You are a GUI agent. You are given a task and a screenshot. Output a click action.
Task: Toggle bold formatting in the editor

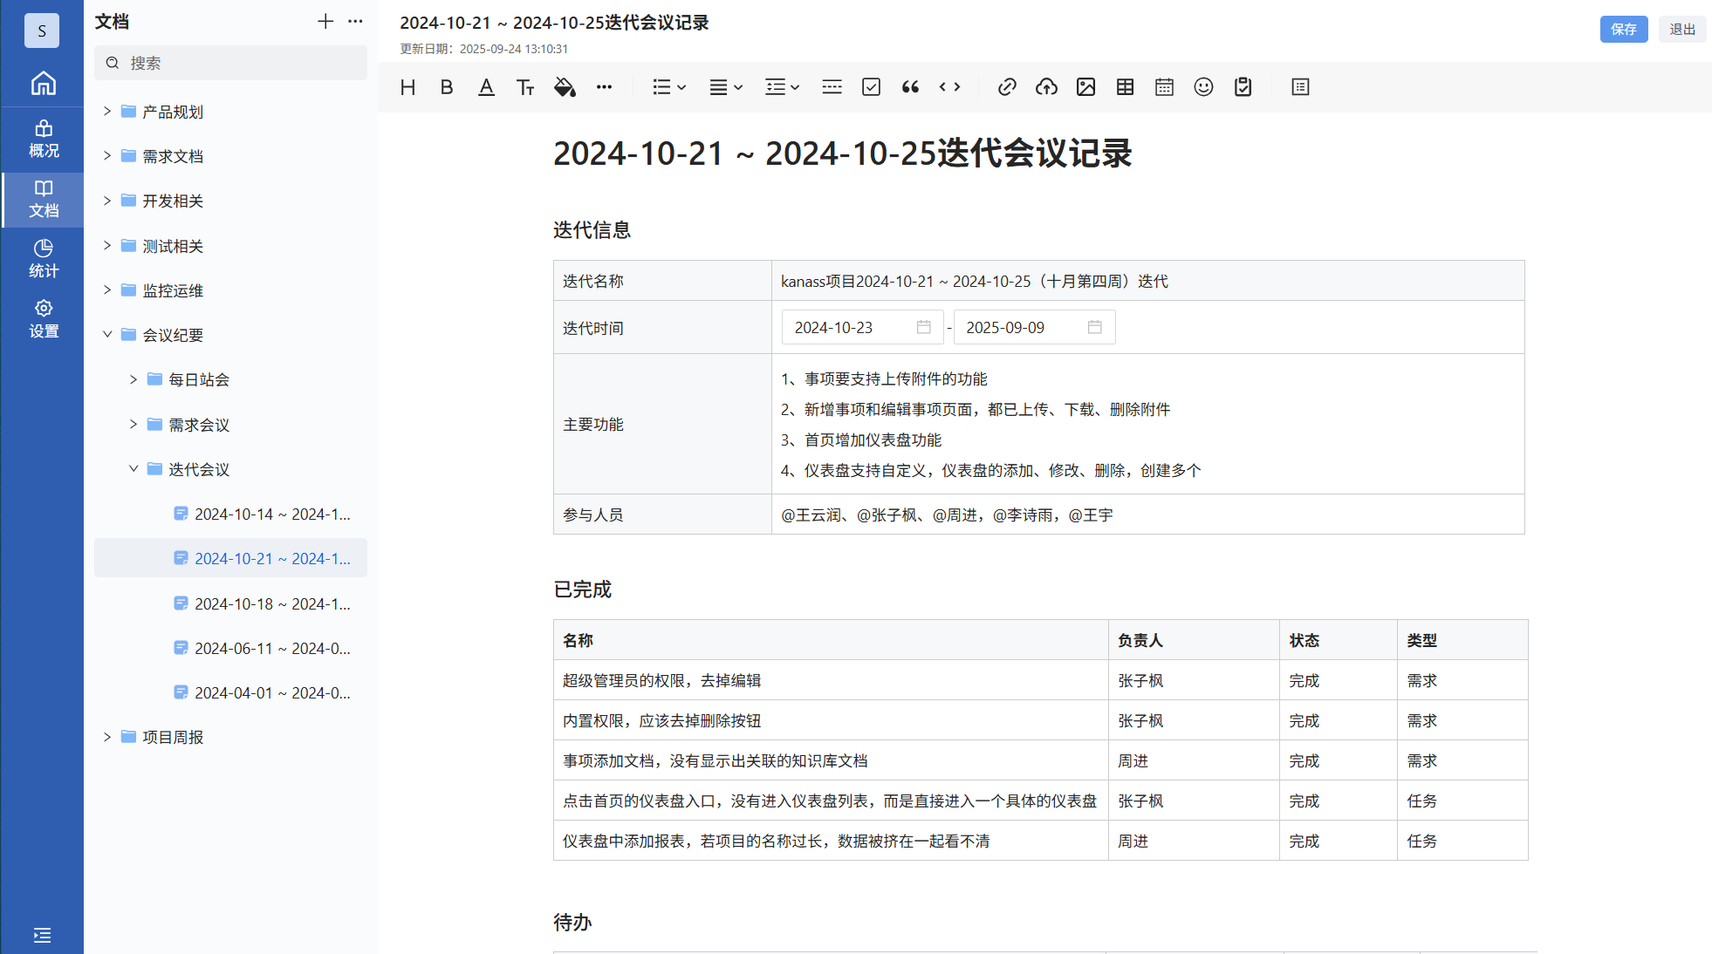[446, 86]
